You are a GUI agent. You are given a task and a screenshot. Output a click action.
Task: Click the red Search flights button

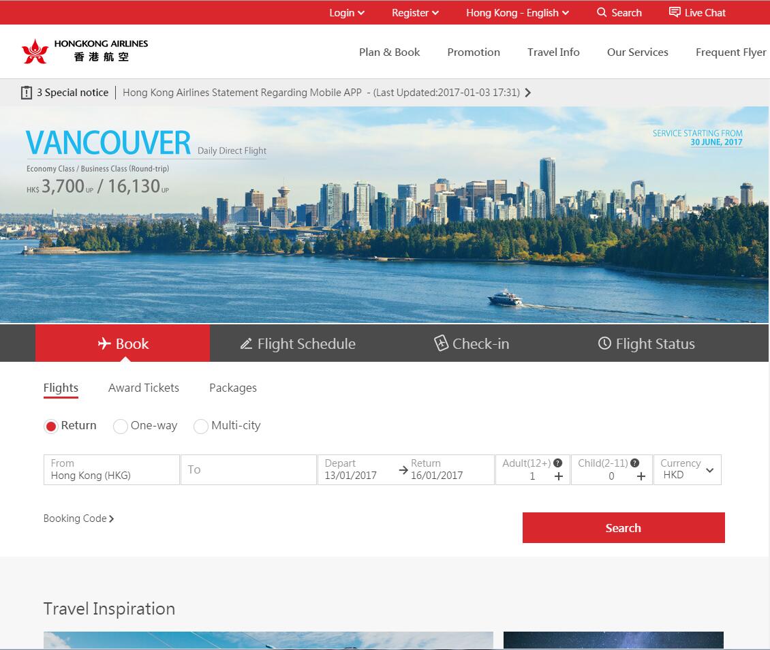[x=623, y=528]
